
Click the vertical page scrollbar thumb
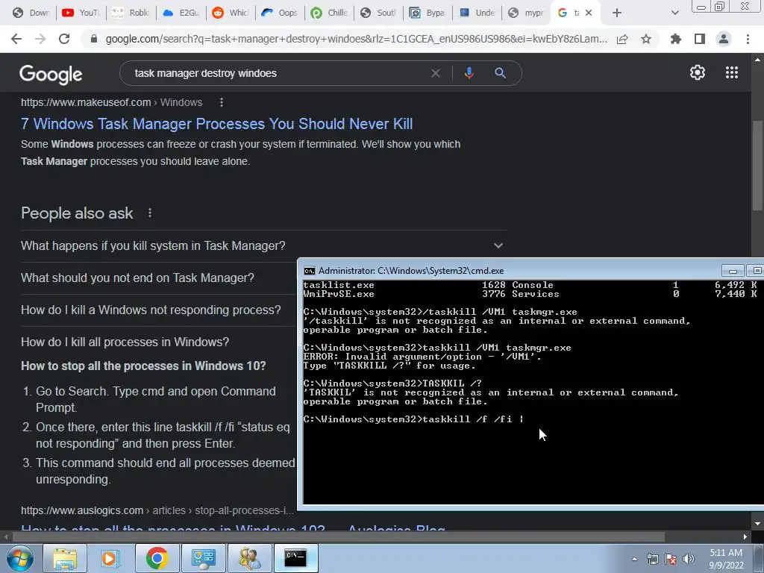pos(757,166)
